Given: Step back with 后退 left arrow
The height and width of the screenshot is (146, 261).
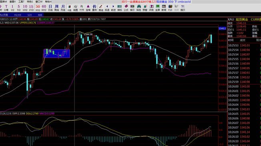Looking at the screenshot, I should [x=107, y=8].
